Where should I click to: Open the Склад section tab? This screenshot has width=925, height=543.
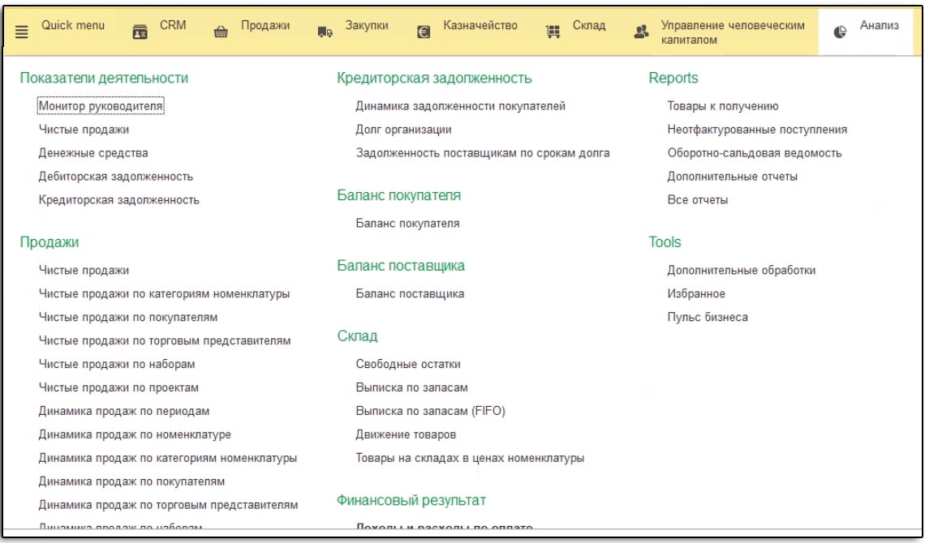(x=588, y=26)
